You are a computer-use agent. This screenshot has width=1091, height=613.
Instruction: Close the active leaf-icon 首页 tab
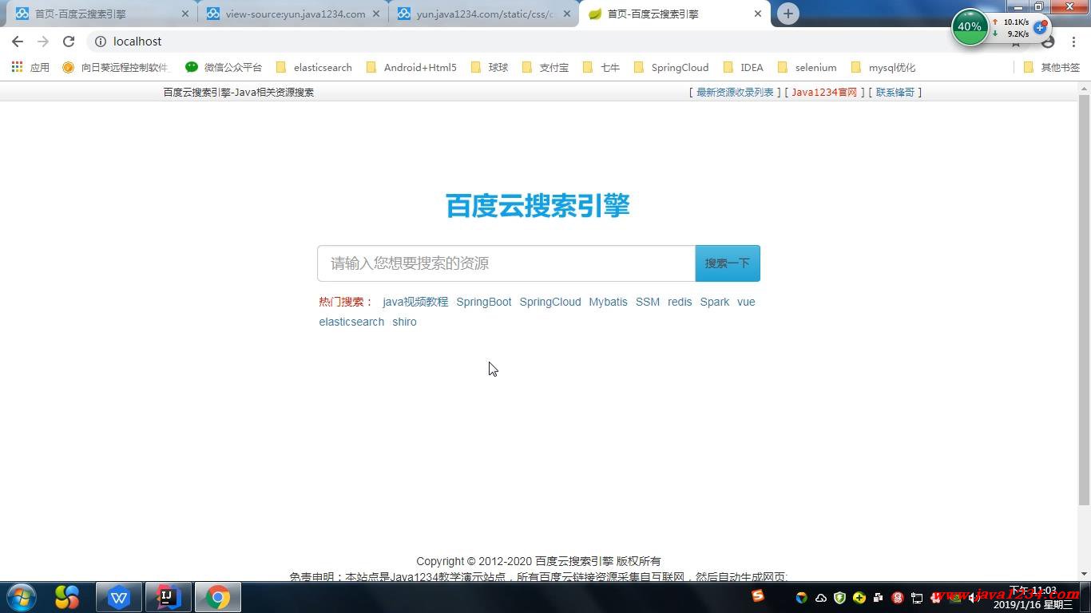(x=758, y=14)
